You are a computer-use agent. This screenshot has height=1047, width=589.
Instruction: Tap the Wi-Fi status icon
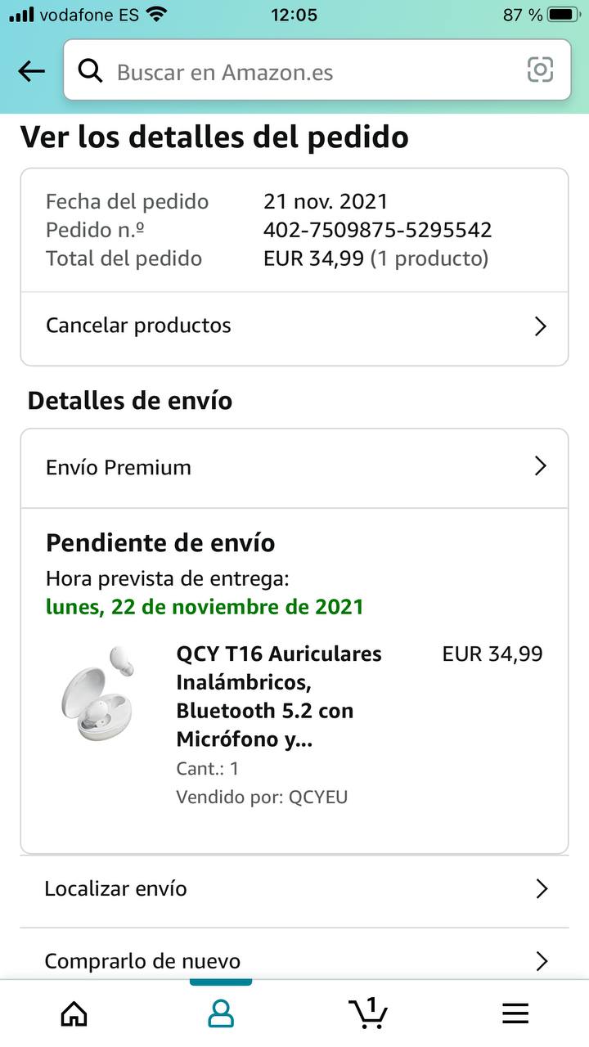click(x=155, y=15)
